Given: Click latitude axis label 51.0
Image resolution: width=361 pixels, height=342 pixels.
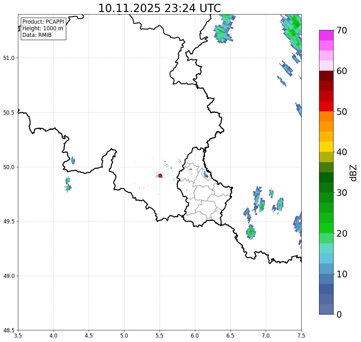Looking at the screenshot, I should 9,58.
